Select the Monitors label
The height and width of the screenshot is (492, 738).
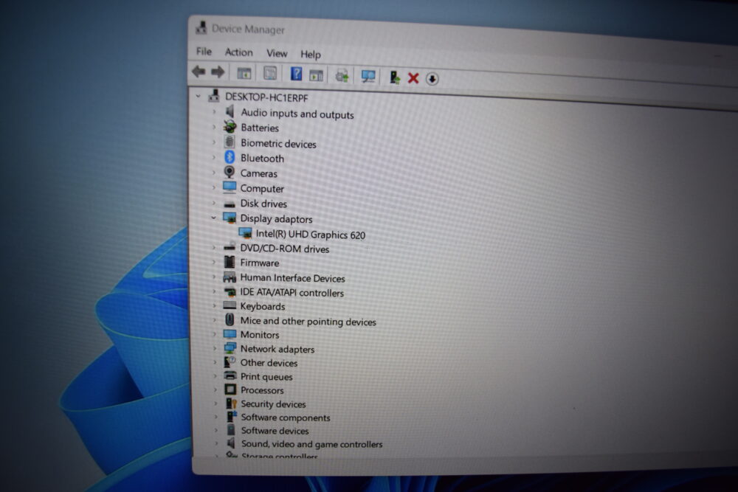coord(260,334)
